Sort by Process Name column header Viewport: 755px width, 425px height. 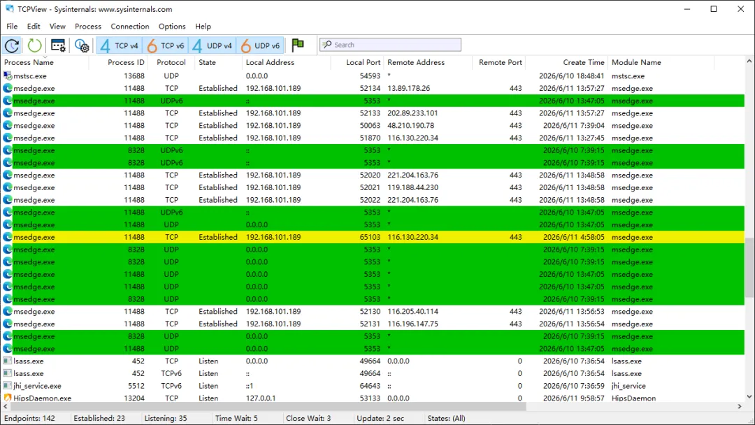point(45,63)
